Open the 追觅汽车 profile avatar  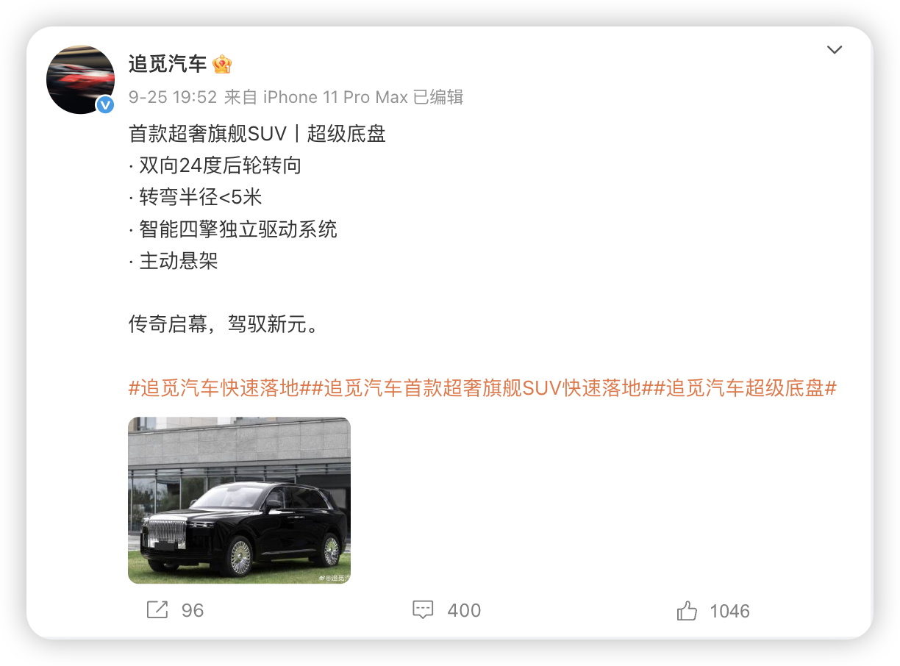(81, 79)
